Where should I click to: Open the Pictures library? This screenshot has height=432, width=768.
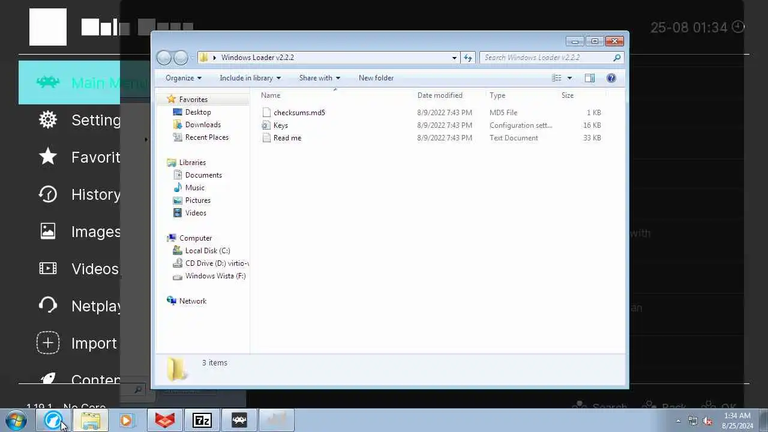(198, 200)
